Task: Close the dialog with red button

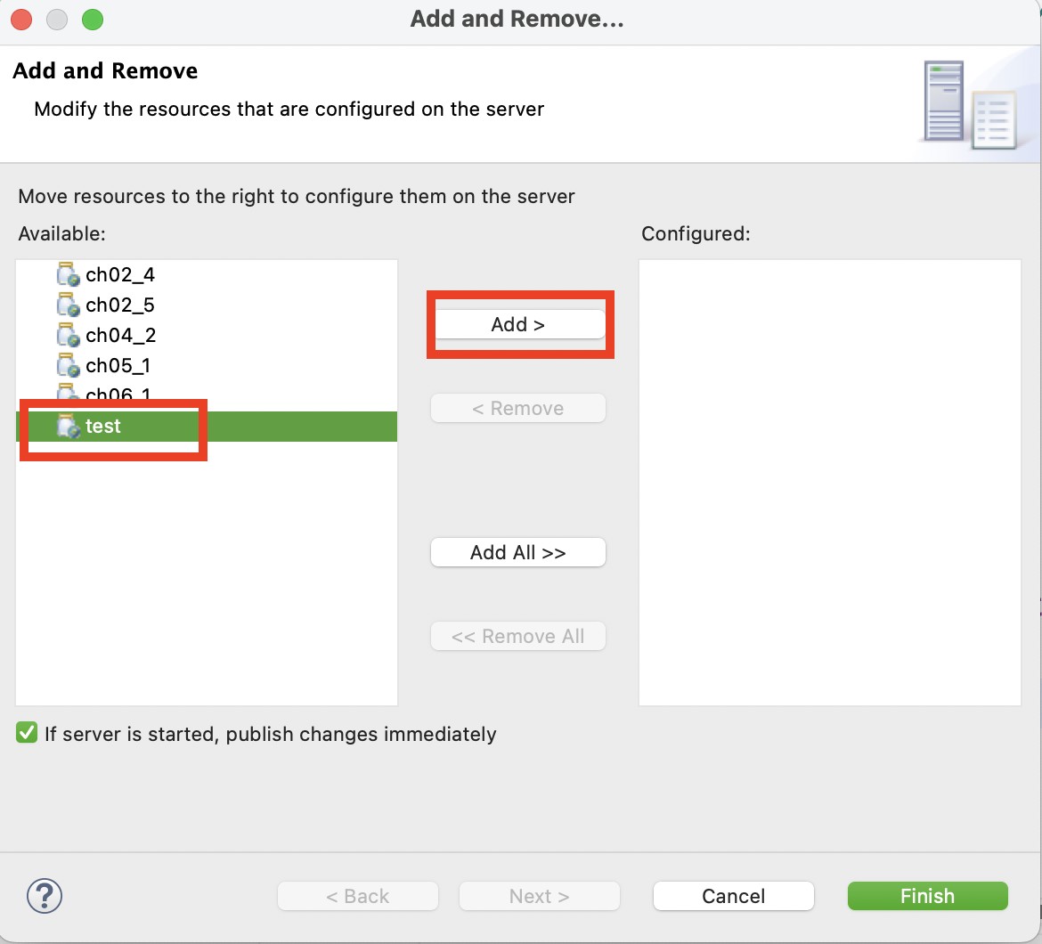Action: coord(22,19)
